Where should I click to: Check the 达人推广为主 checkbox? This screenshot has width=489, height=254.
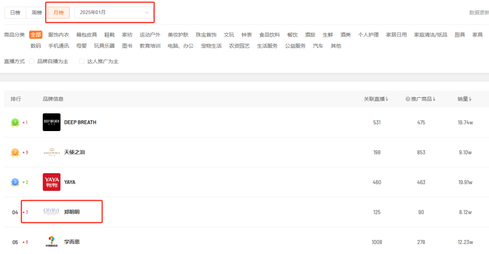[81, 61]
